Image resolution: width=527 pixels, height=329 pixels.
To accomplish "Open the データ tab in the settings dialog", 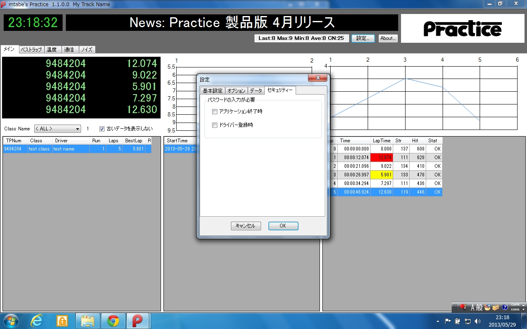I will pos(257,90).
